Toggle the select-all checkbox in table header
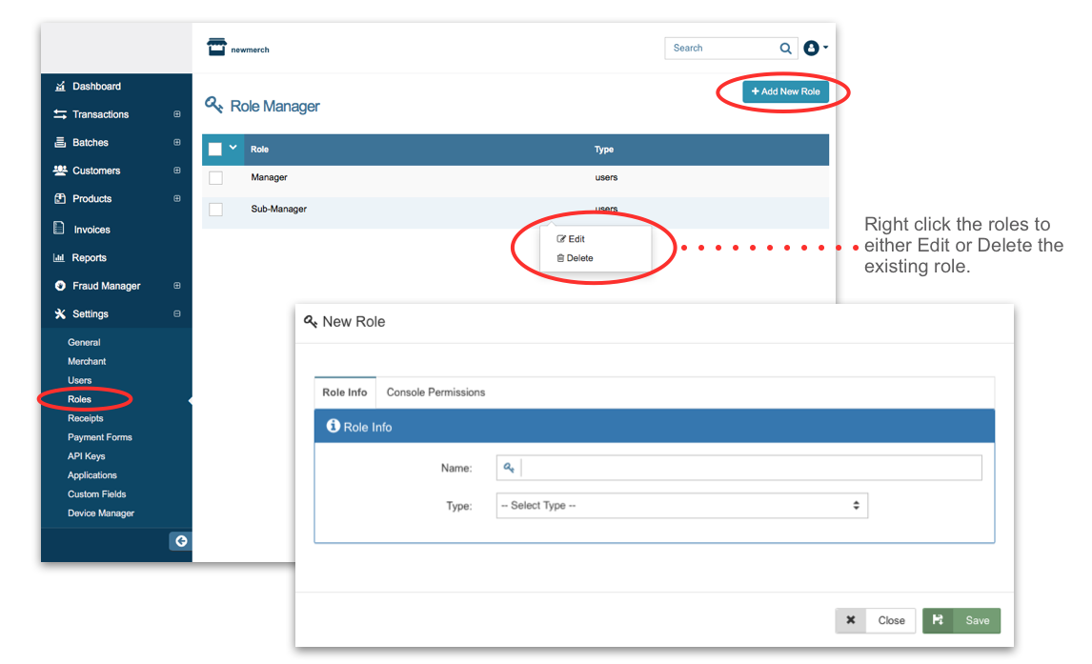This screenshot has height=664, width=1092. point(215,150)
